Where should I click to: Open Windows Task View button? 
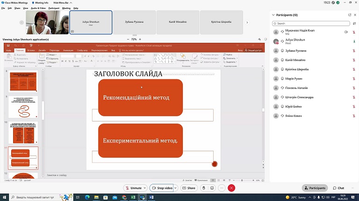point(78,197)
